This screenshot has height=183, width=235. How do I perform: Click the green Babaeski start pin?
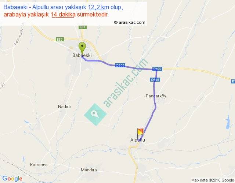pyautogui.click(x=82, y=48)
